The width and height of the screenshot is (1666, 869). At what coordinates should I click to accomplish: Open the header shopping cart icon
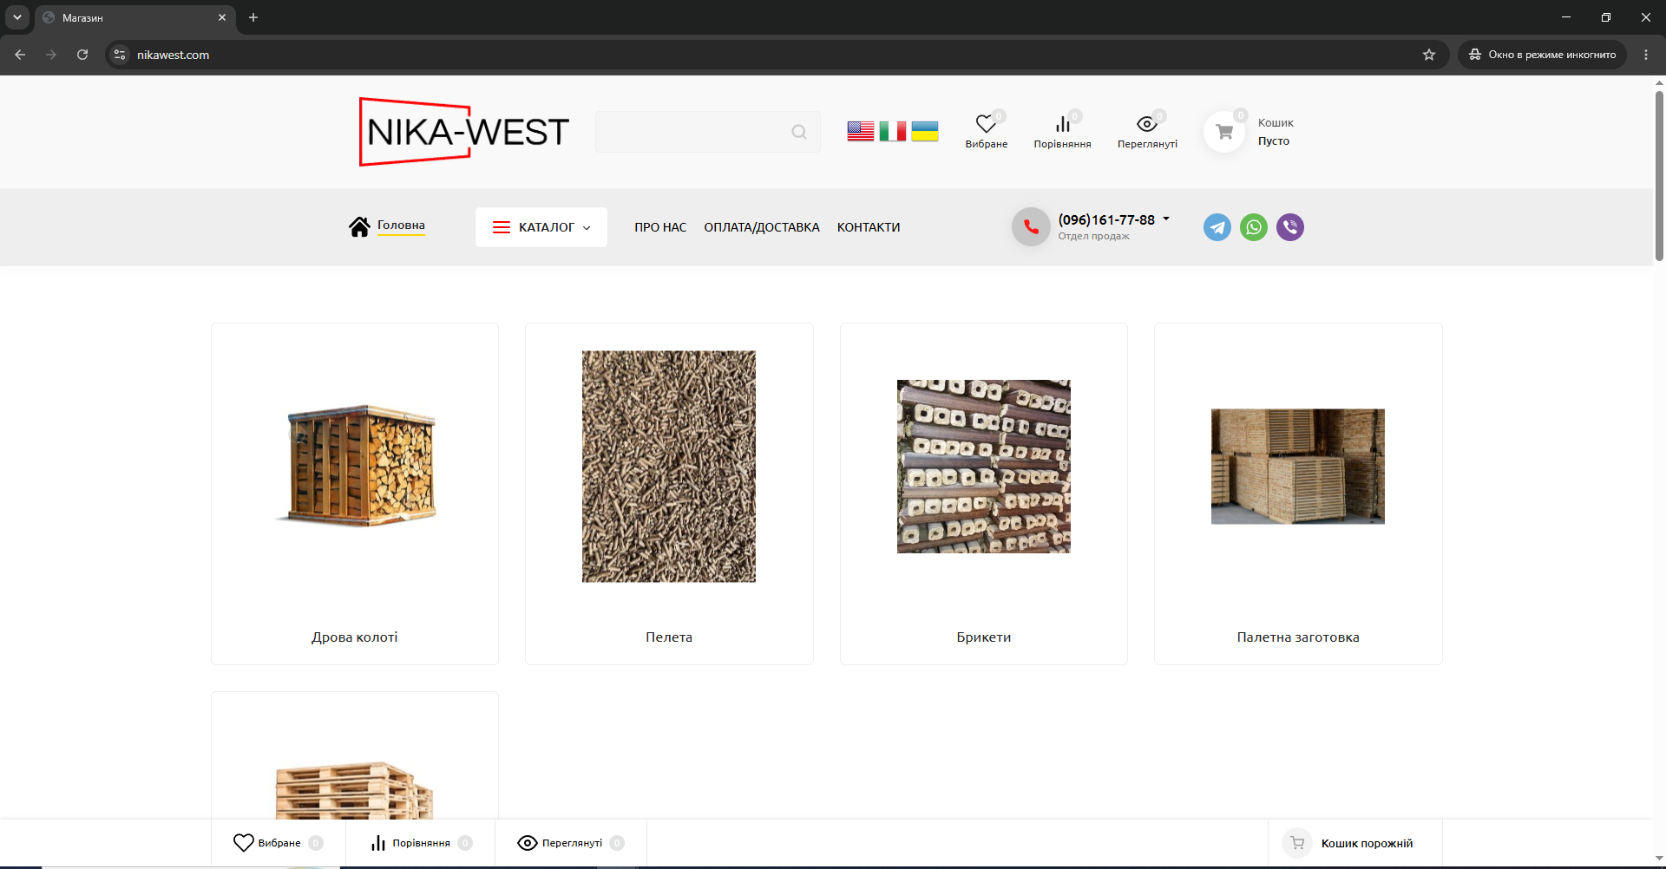pos(1224,132)
